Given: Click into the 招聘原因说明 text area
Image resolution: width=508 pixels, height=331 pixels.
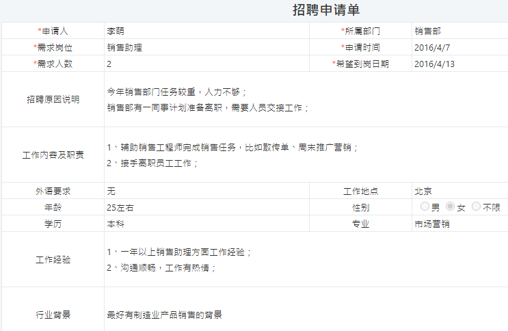Looking at the screenshot, I should (304, 99).
